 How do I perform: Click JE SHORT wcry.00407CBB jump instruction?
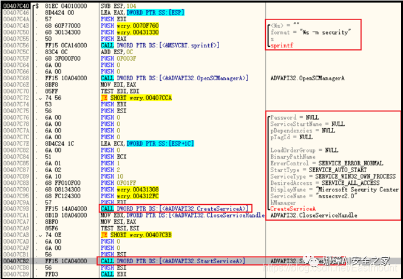pyautogui.click(x=136, y=235)
